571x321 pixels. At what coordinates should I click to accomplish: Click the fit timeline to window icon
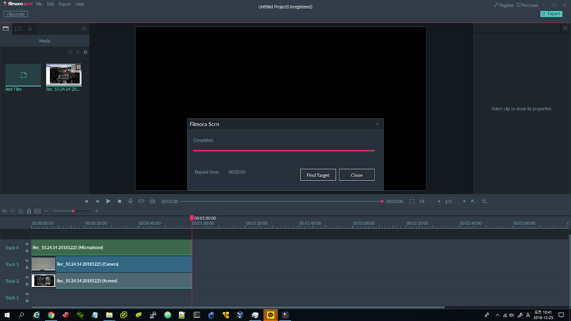pos(37,211)
